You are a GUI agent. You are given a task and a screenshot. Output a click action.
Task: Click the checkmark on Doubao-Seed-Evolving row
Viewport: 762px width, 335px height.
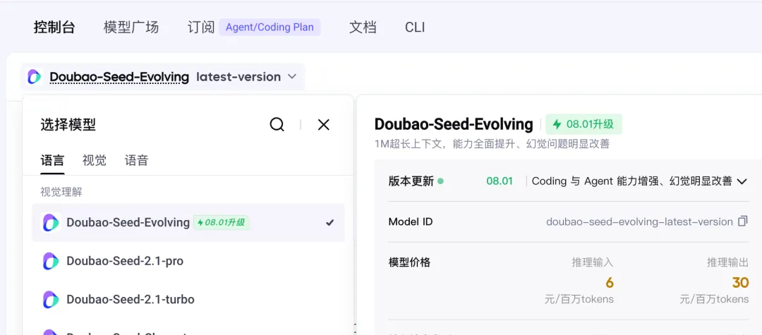click(330, 223)
